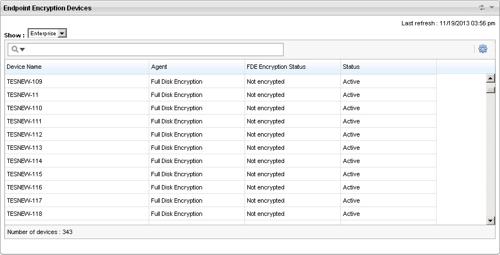Sort by the Device Name column header
This screenshot has width=500, height=255.
coord(24,67)
